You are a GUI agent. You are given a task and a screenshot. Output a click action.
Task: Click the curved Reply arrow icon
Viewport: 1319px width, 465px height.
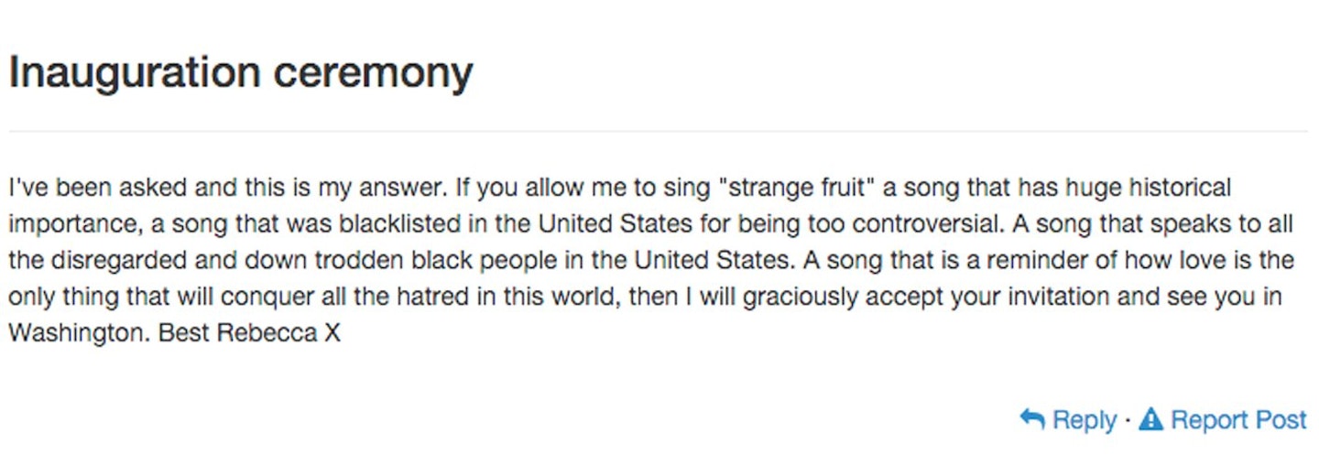1032,419
